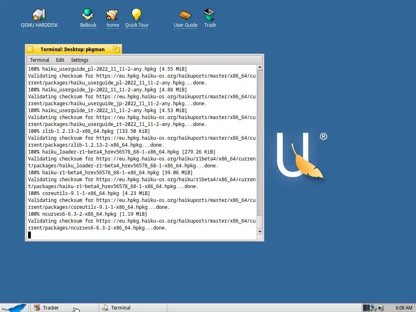Click the line '100% haiku_loader-r1~beta4_hrev56578_68-1-x86_64.hpkg'
Image resolution: width=416 pixels, height=312 pixels.
point(122,152)
